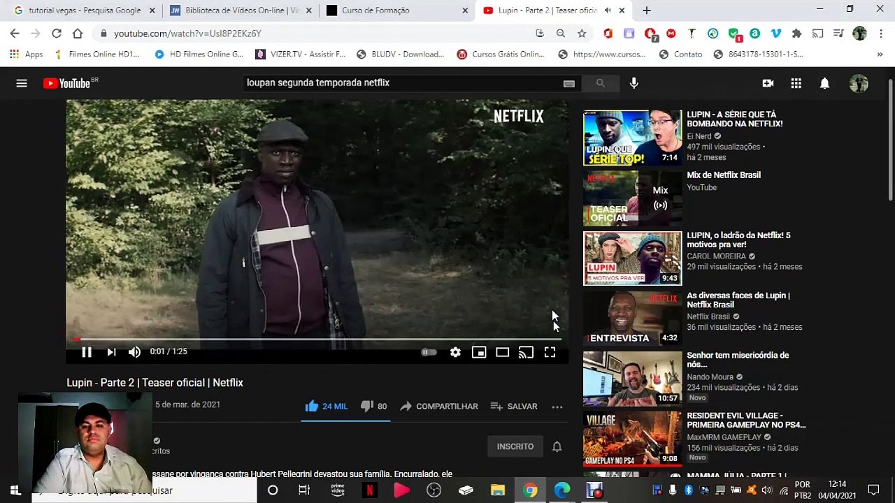Install app icon in address bar
This screenshot has height=503, width=895.
(x=540, y=34)
